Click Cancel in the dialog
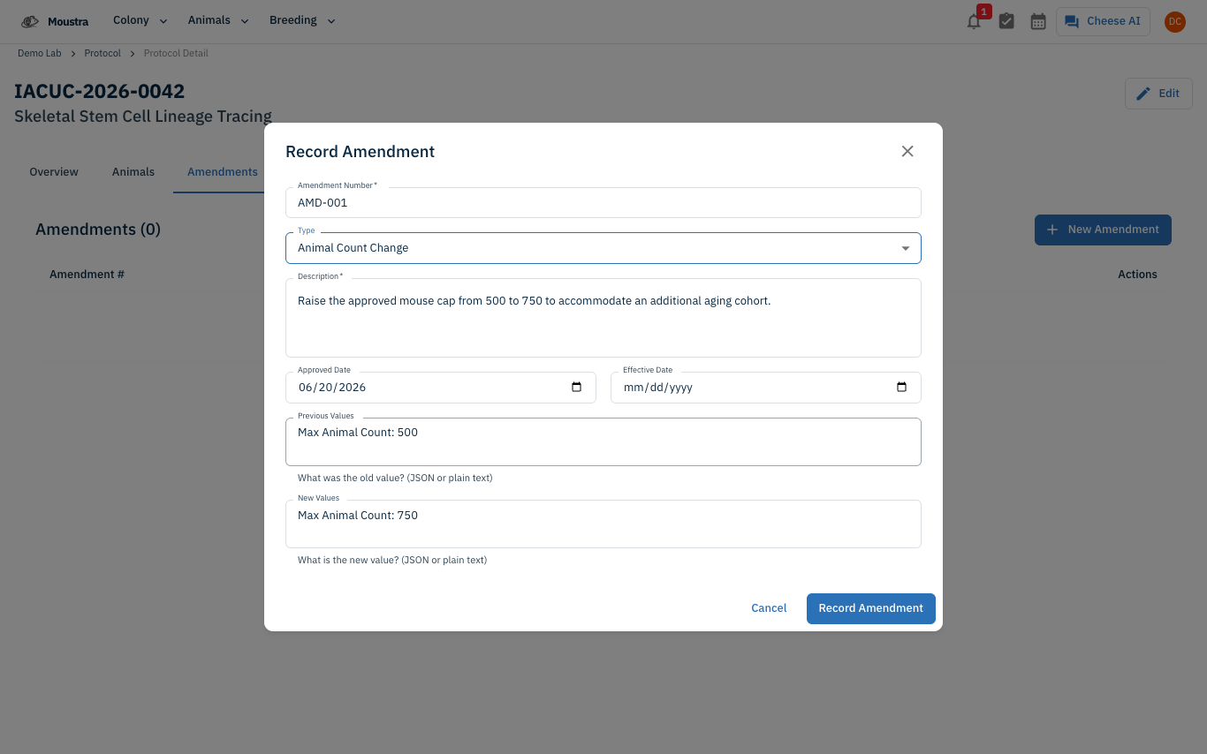The image size is (1207, 754). (769, 608)
